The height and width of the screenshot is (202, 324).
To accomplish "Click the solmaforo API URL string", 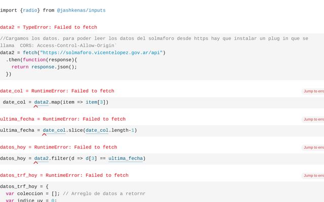I will tap(103, 53).
